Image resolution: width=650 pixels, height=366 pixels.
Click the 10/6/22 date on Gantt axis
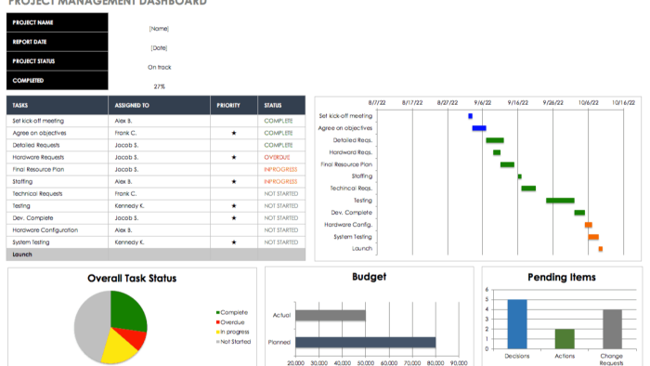pos(588,103)
